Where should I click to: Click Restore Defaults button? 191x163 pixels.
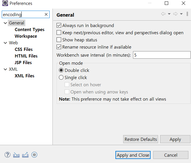pyautogui.click(x=141, y=139)
